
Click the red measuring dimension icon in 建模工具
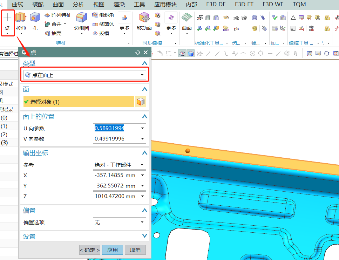301,28
